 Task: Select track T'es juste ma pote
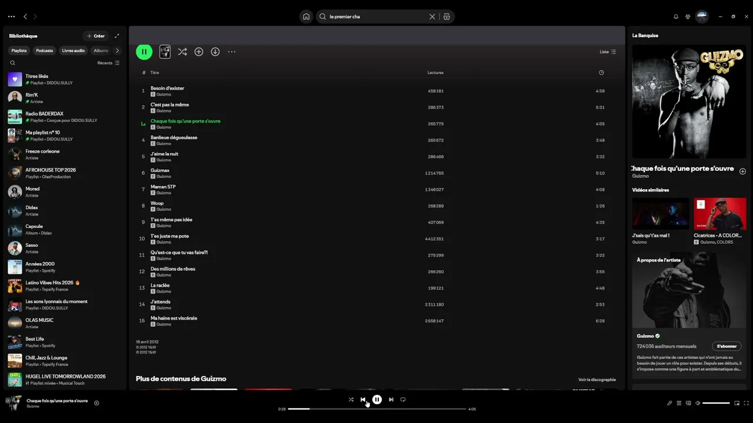(376, 239)
